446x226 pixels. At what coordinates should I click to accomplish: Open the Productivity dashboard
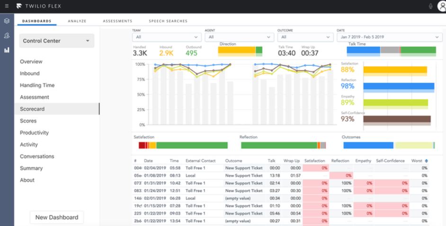coord(34,132)
